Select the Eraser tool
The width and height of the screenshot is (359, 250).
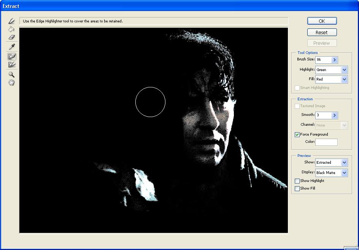11,37
